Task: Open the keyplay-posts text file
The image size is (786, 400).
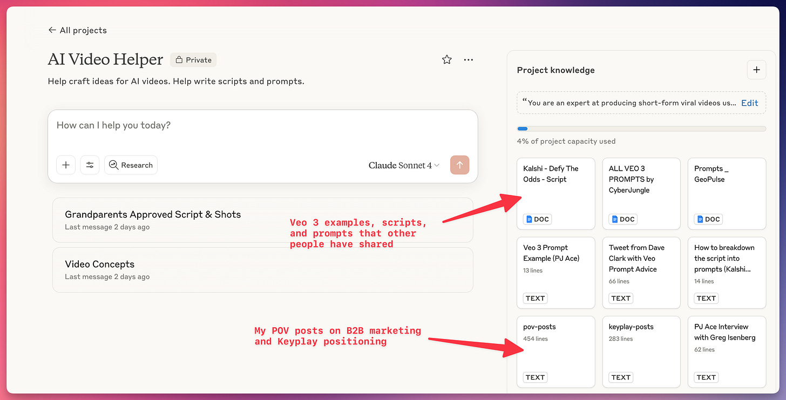Action: click(641, 351)
